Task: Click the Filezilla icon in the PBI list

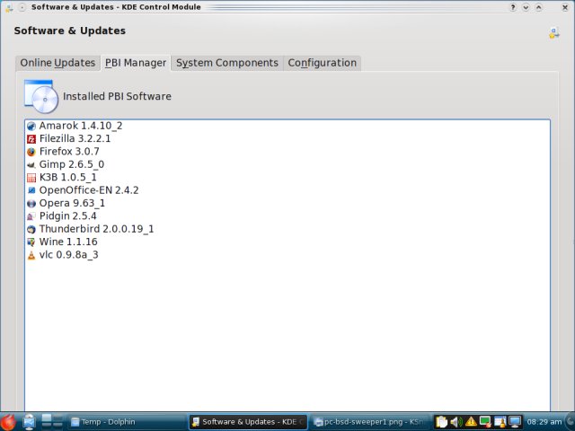Action: pyautogui.click(x=31, y=139)
